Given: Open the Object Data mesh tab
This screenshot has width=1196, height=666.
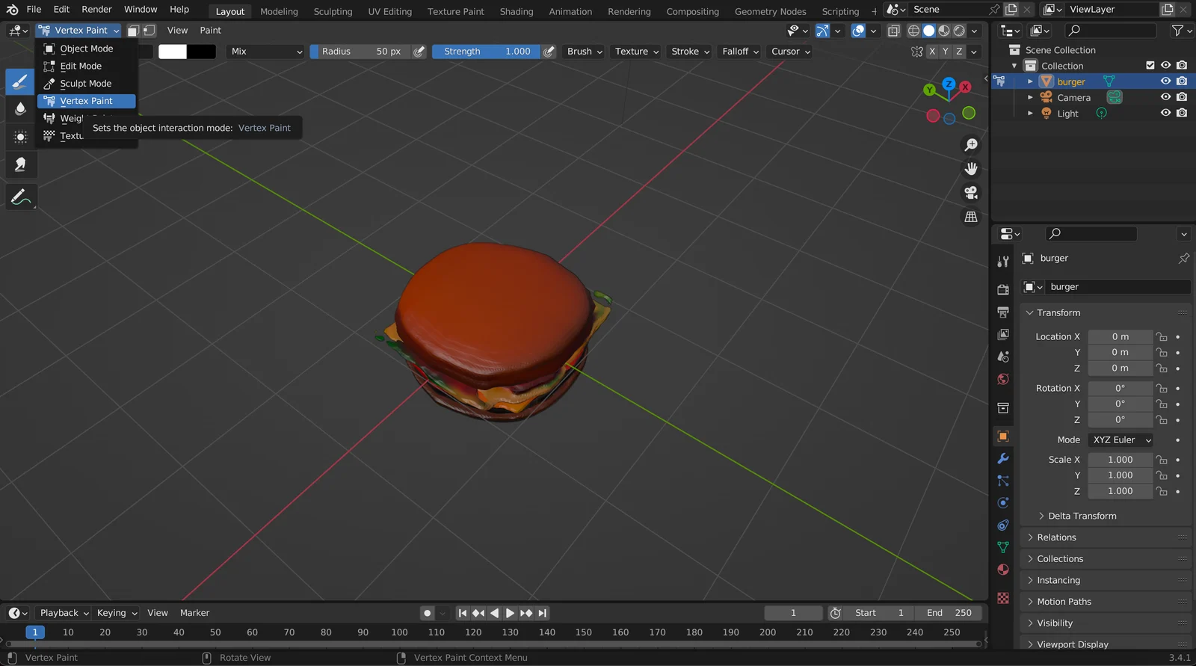Looking at the screenshot, I should 1003,547.
